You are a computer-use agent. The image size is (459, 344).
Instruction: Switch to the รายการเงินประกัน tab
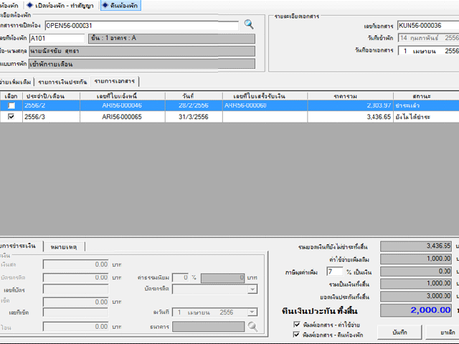click(x=63, y=82)
